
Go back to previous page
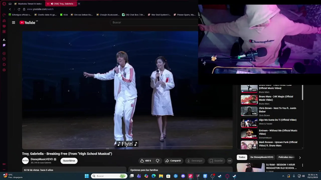(10, 9)
